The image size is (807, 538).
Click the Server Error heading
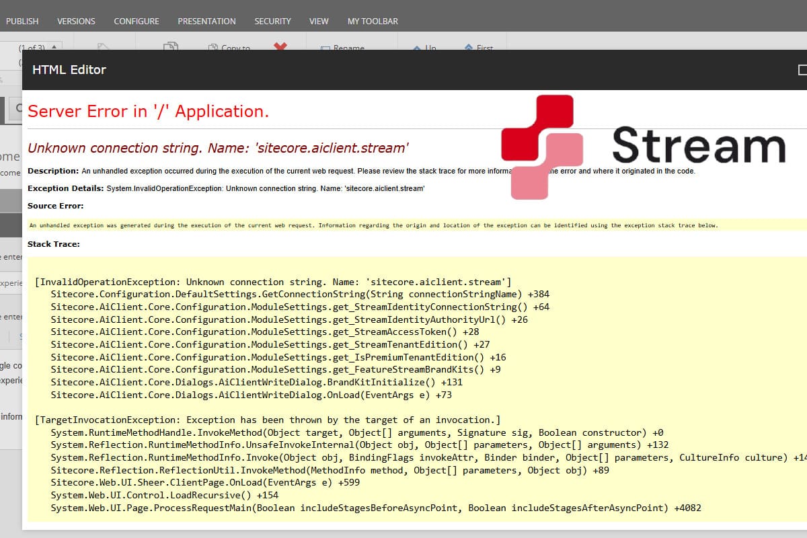click(149, 111)
